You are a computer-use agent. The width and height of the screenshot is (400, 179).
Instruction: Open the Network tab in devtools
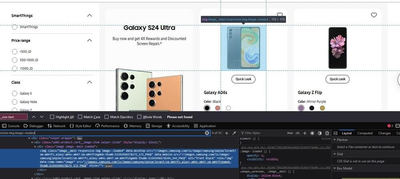pos(56,126)
